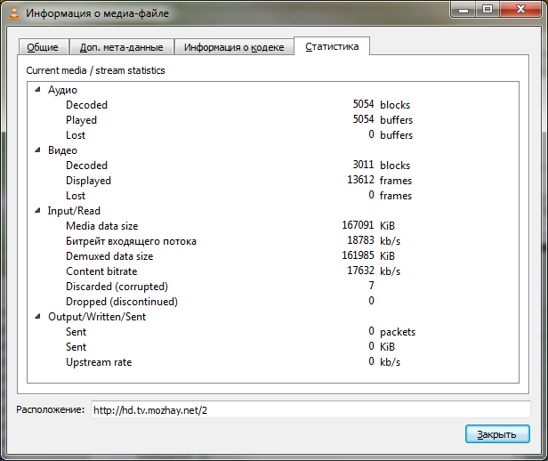Viewport: 548px width, 461px height.
Task: Switch to the Общие tab
Action: pyautogui.click(x=43, y=47)
